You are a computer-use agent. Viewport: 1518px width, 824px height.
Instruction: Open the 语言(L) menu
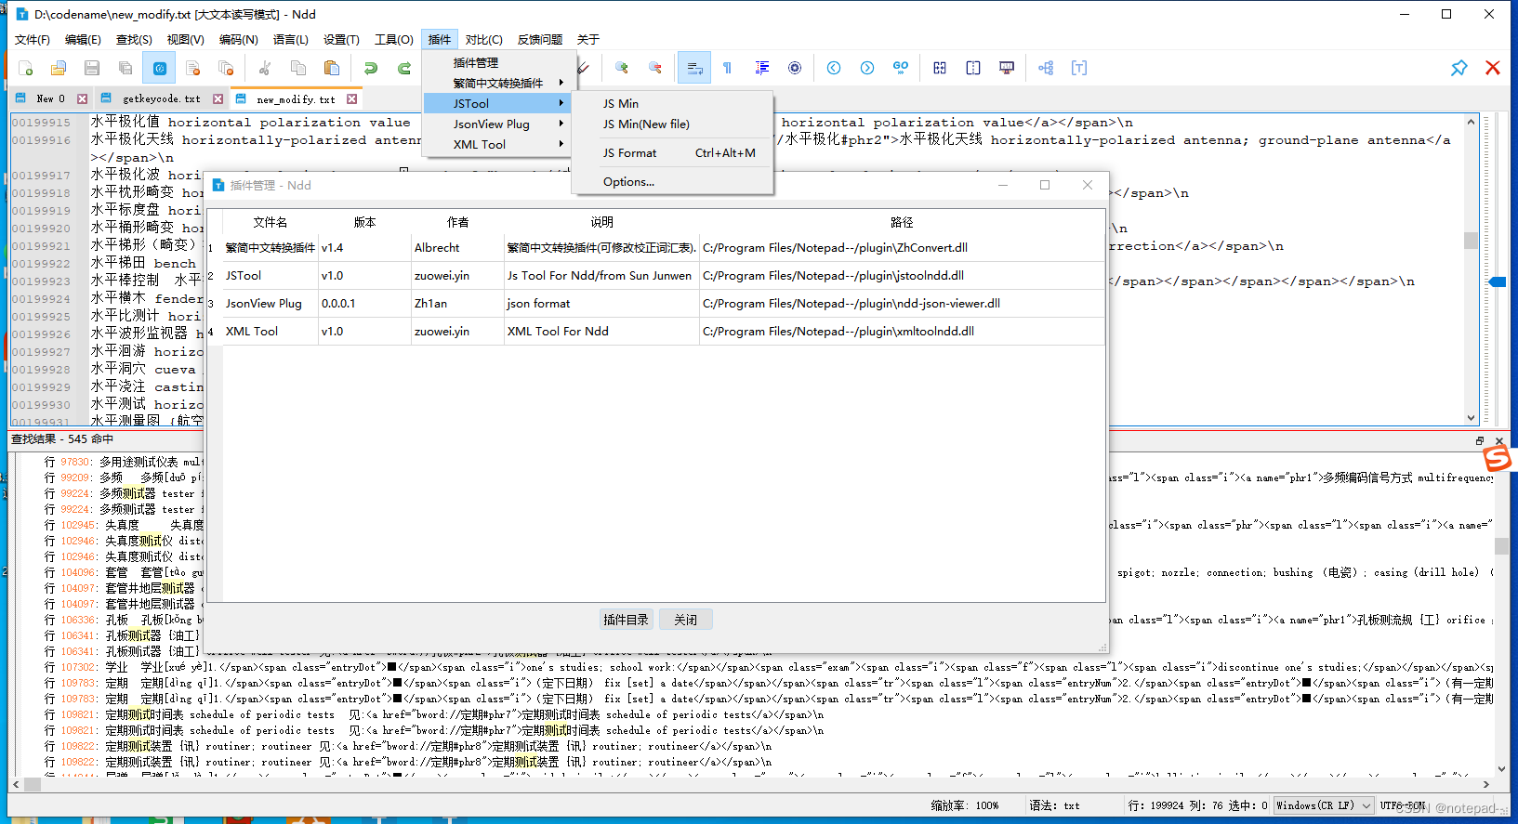(x=290, y=39)
